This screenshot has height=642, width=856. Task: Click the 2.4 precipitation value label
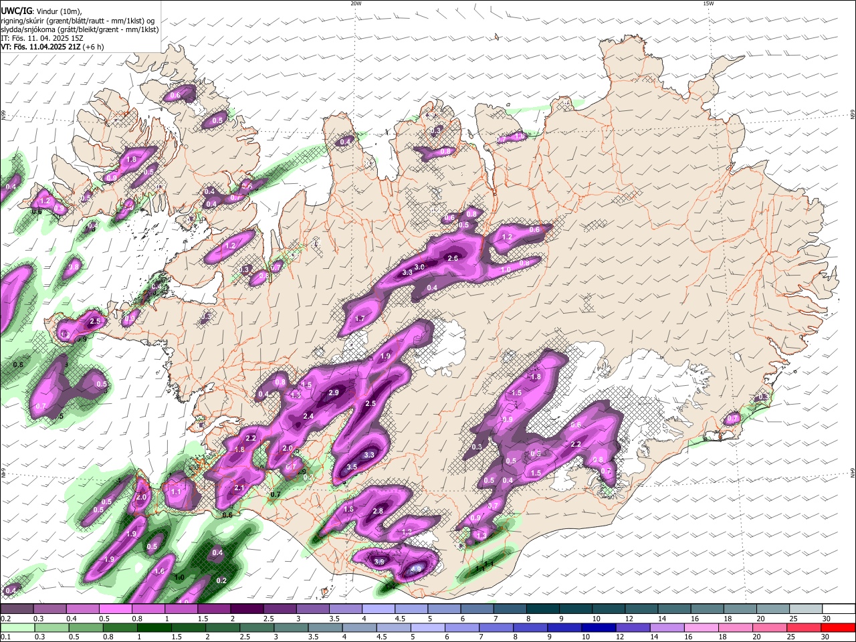pos(308,416)
